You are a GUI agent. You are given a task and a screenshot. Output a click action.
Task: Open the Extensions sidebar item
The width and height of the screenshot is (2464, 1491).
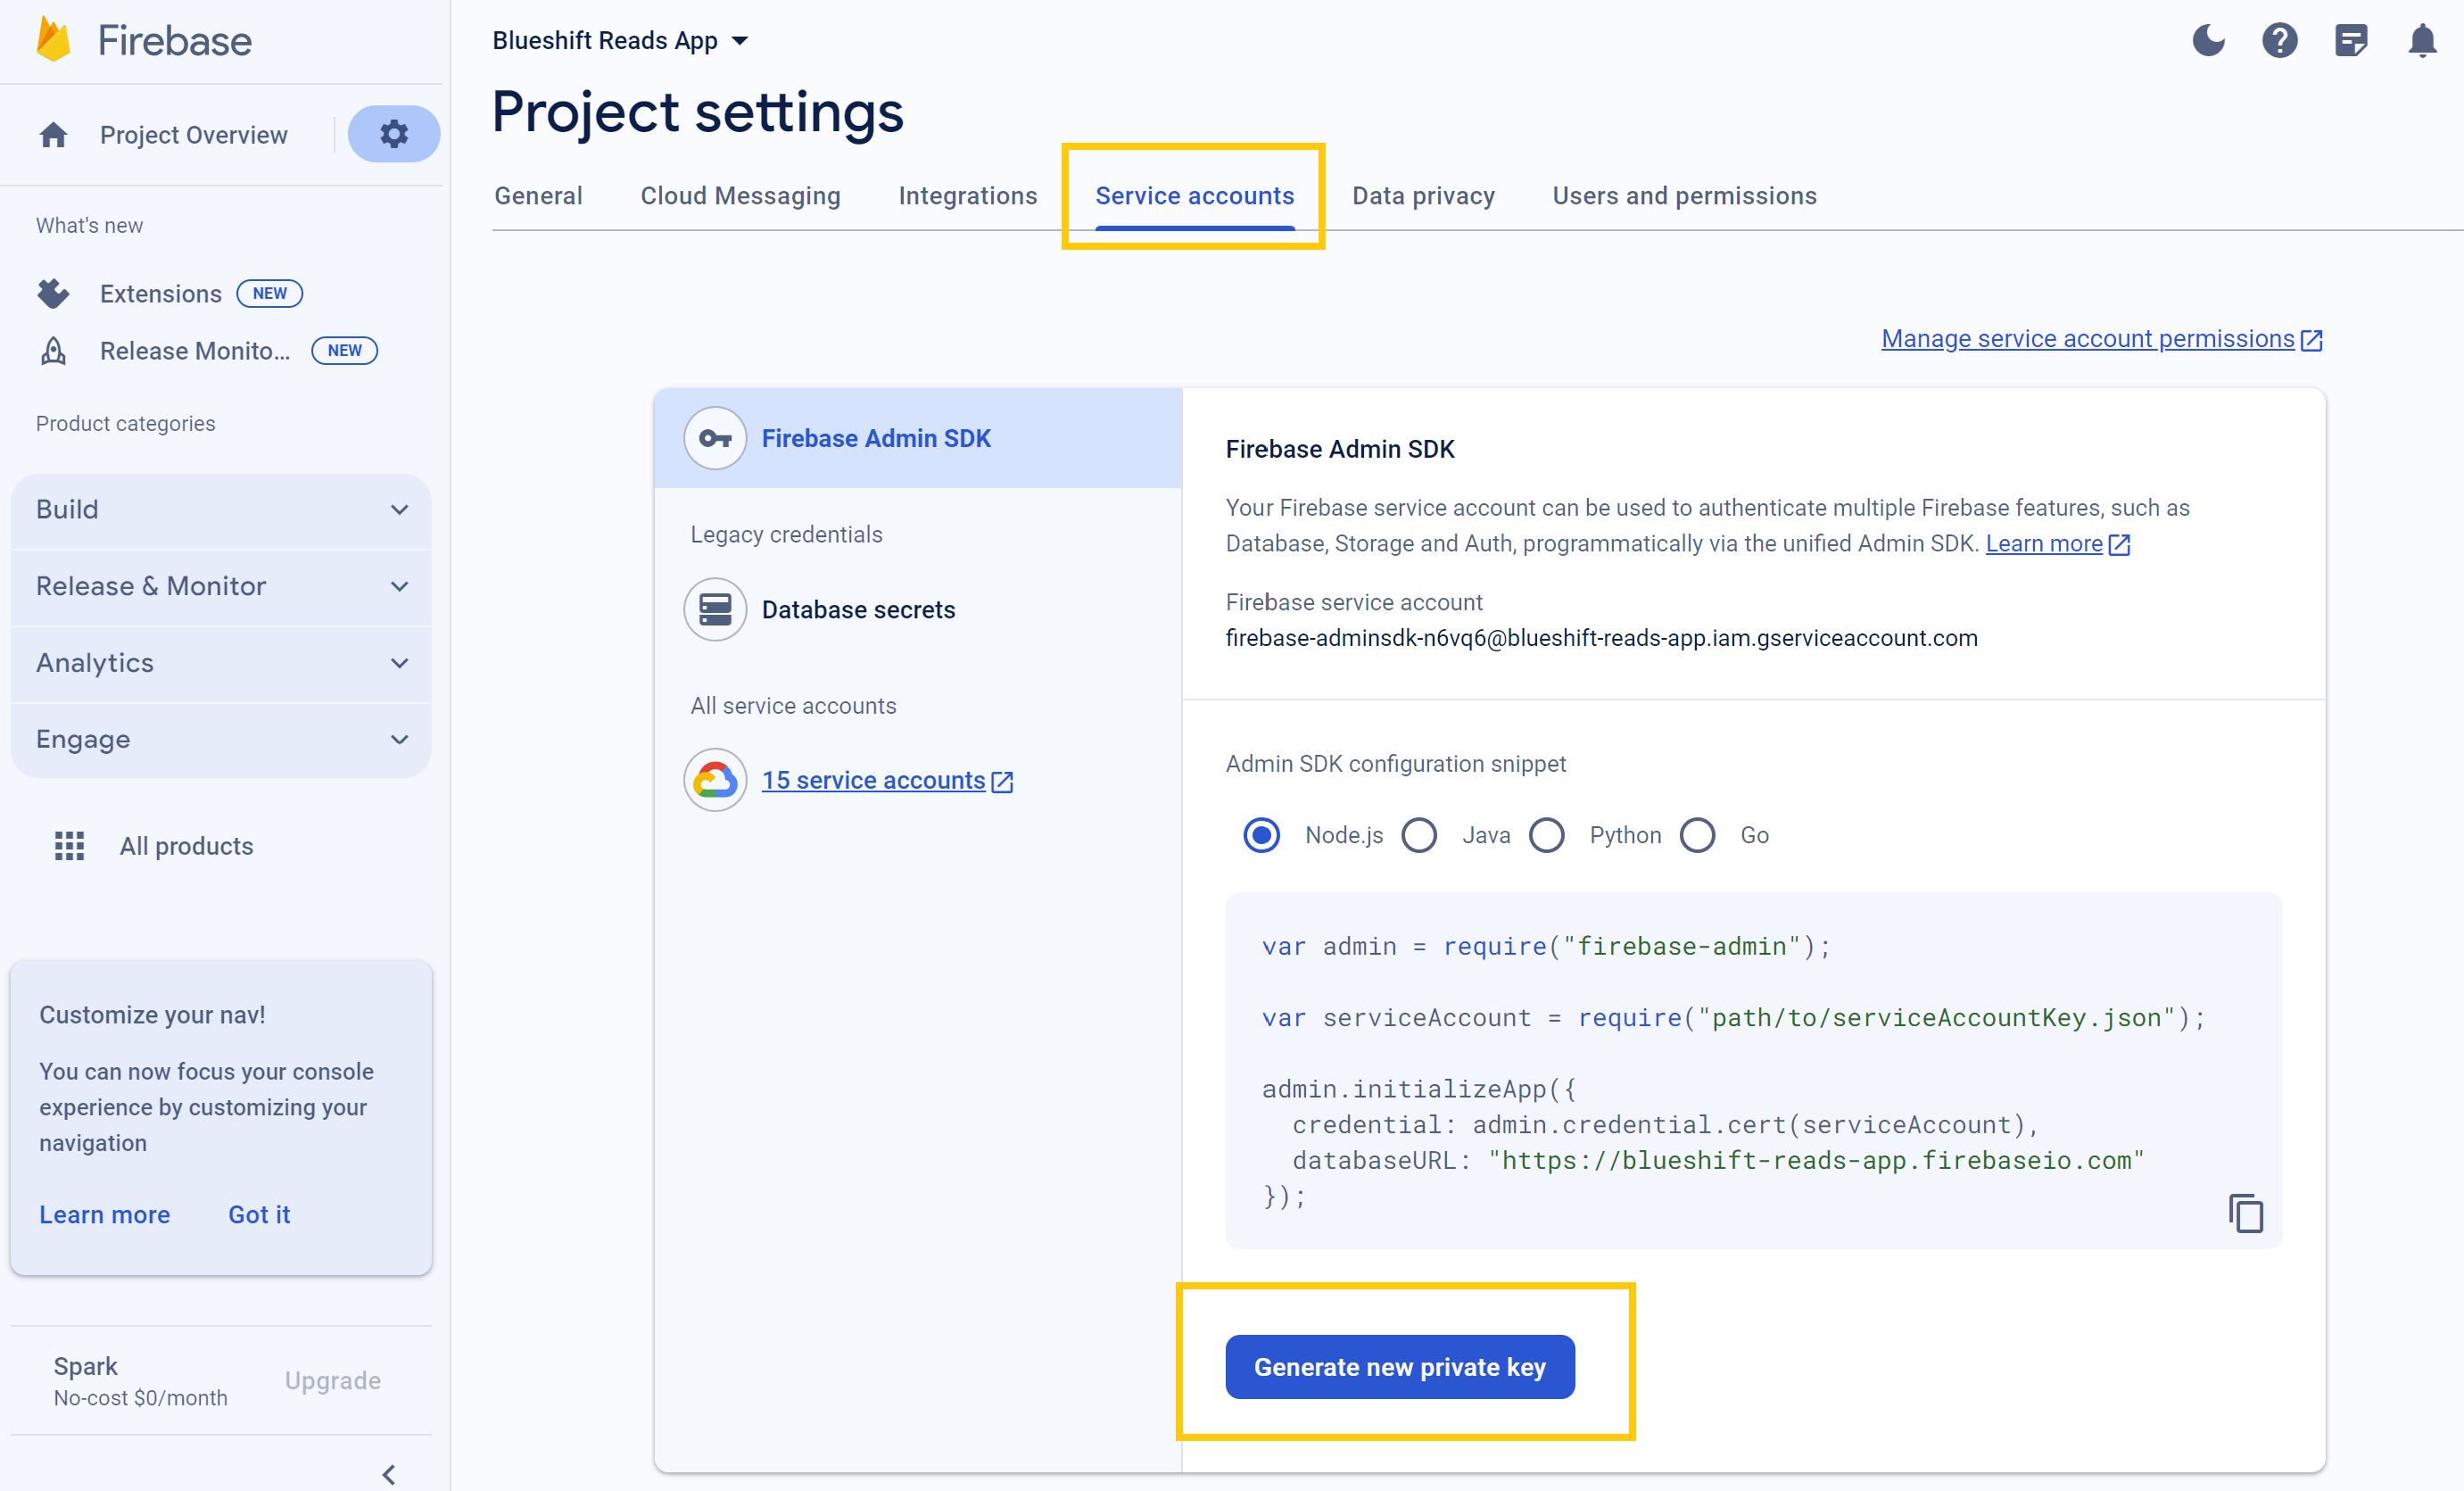click(x=160, y=293)
